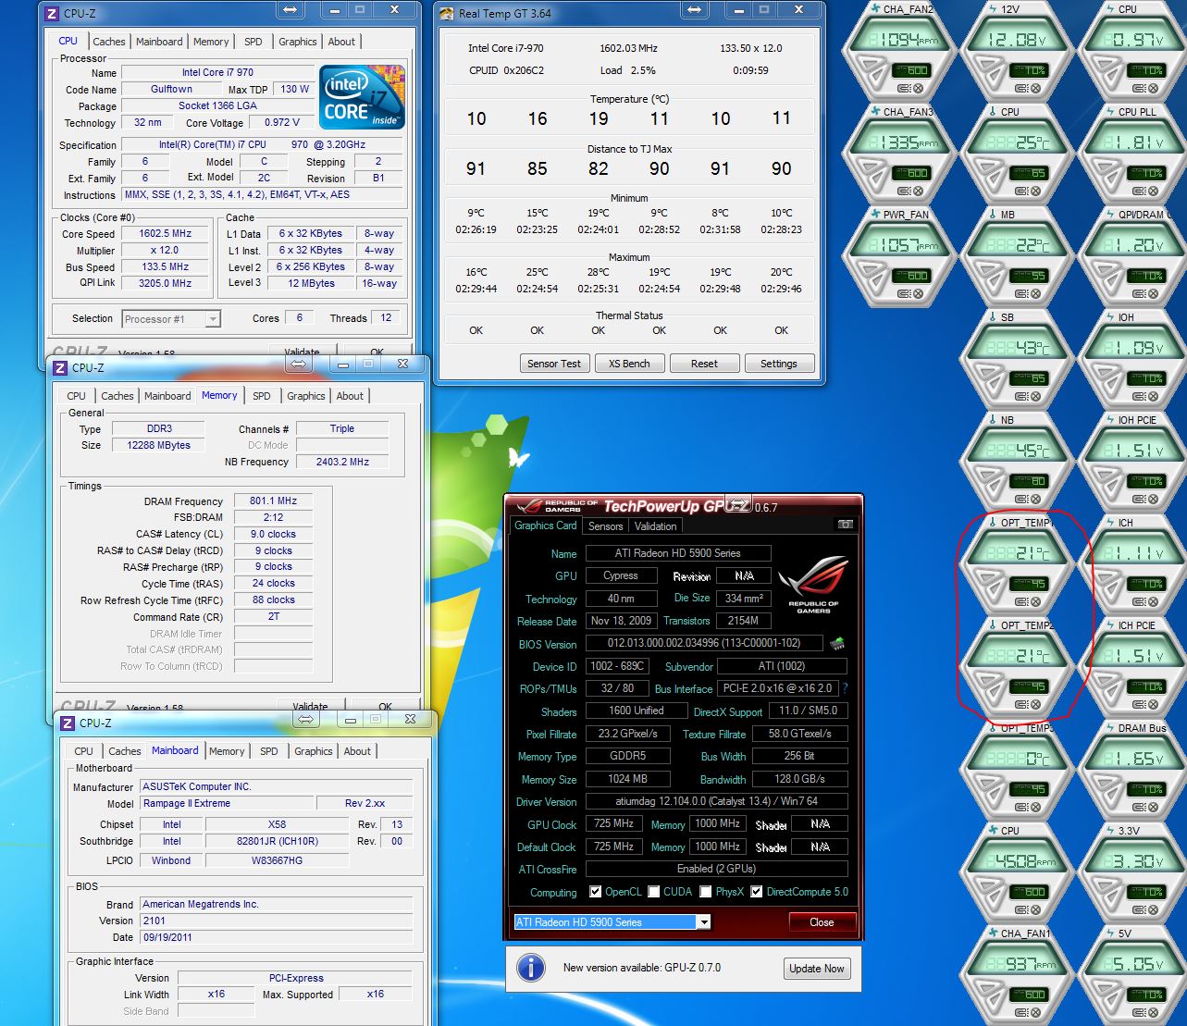Open settings icon on CPU PLL gadget
This screenshot has height=1026, width=1187.
click(1138, 191)
